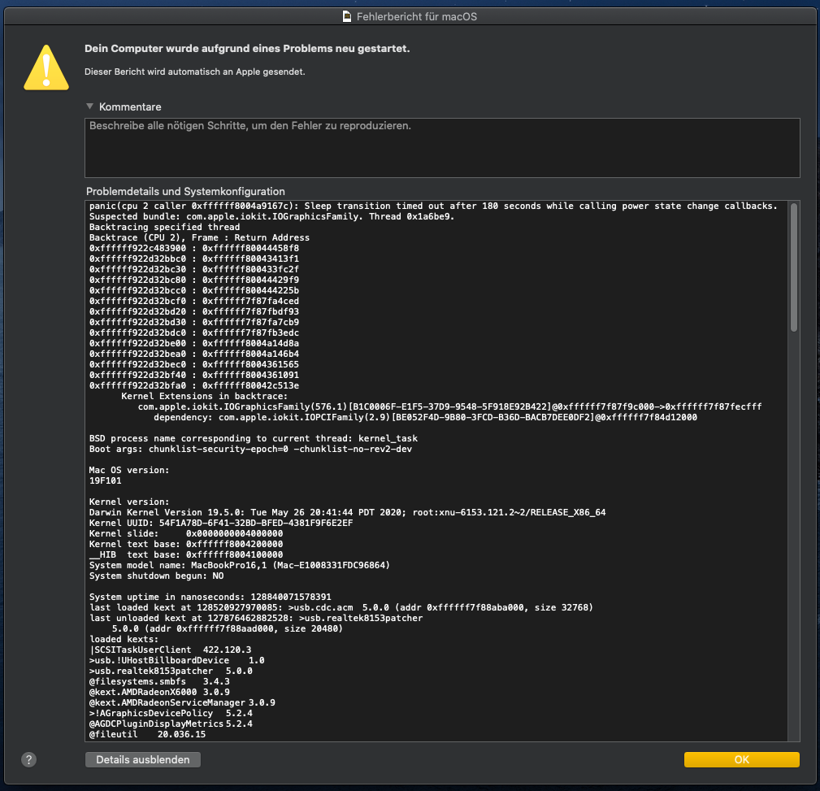Click the 'Kernel slide:' line
Viewport: 820px width, 791px height.
(x=185, y=533)
